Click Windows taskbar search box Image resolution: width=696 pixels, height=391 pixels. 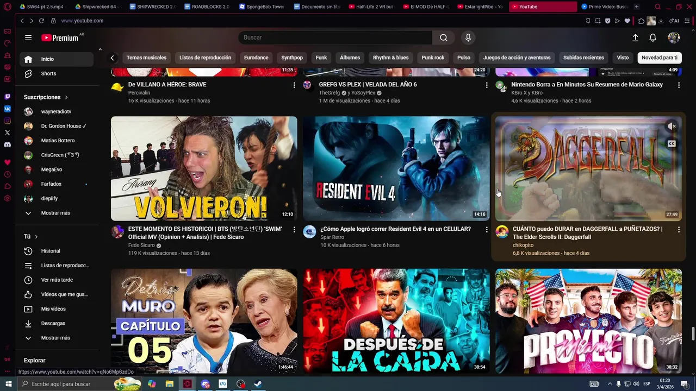79,384
